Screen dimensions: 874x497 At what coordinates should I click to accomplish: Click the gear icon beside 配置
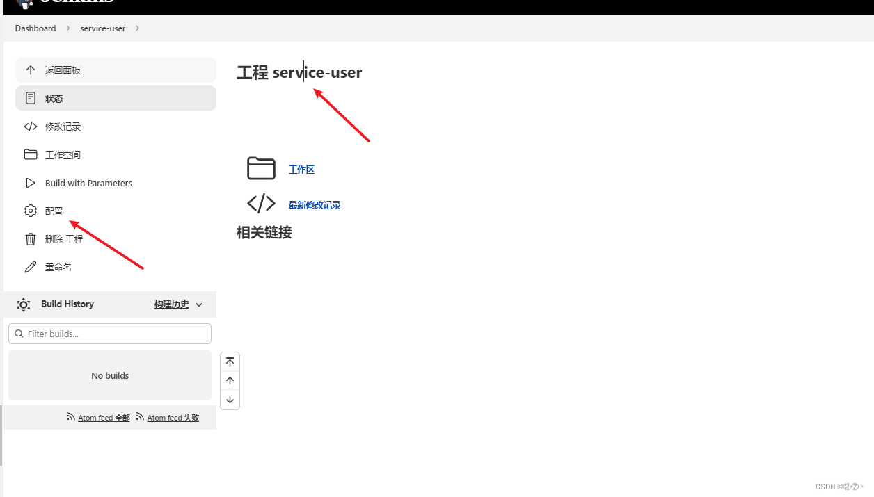[30, 211]
